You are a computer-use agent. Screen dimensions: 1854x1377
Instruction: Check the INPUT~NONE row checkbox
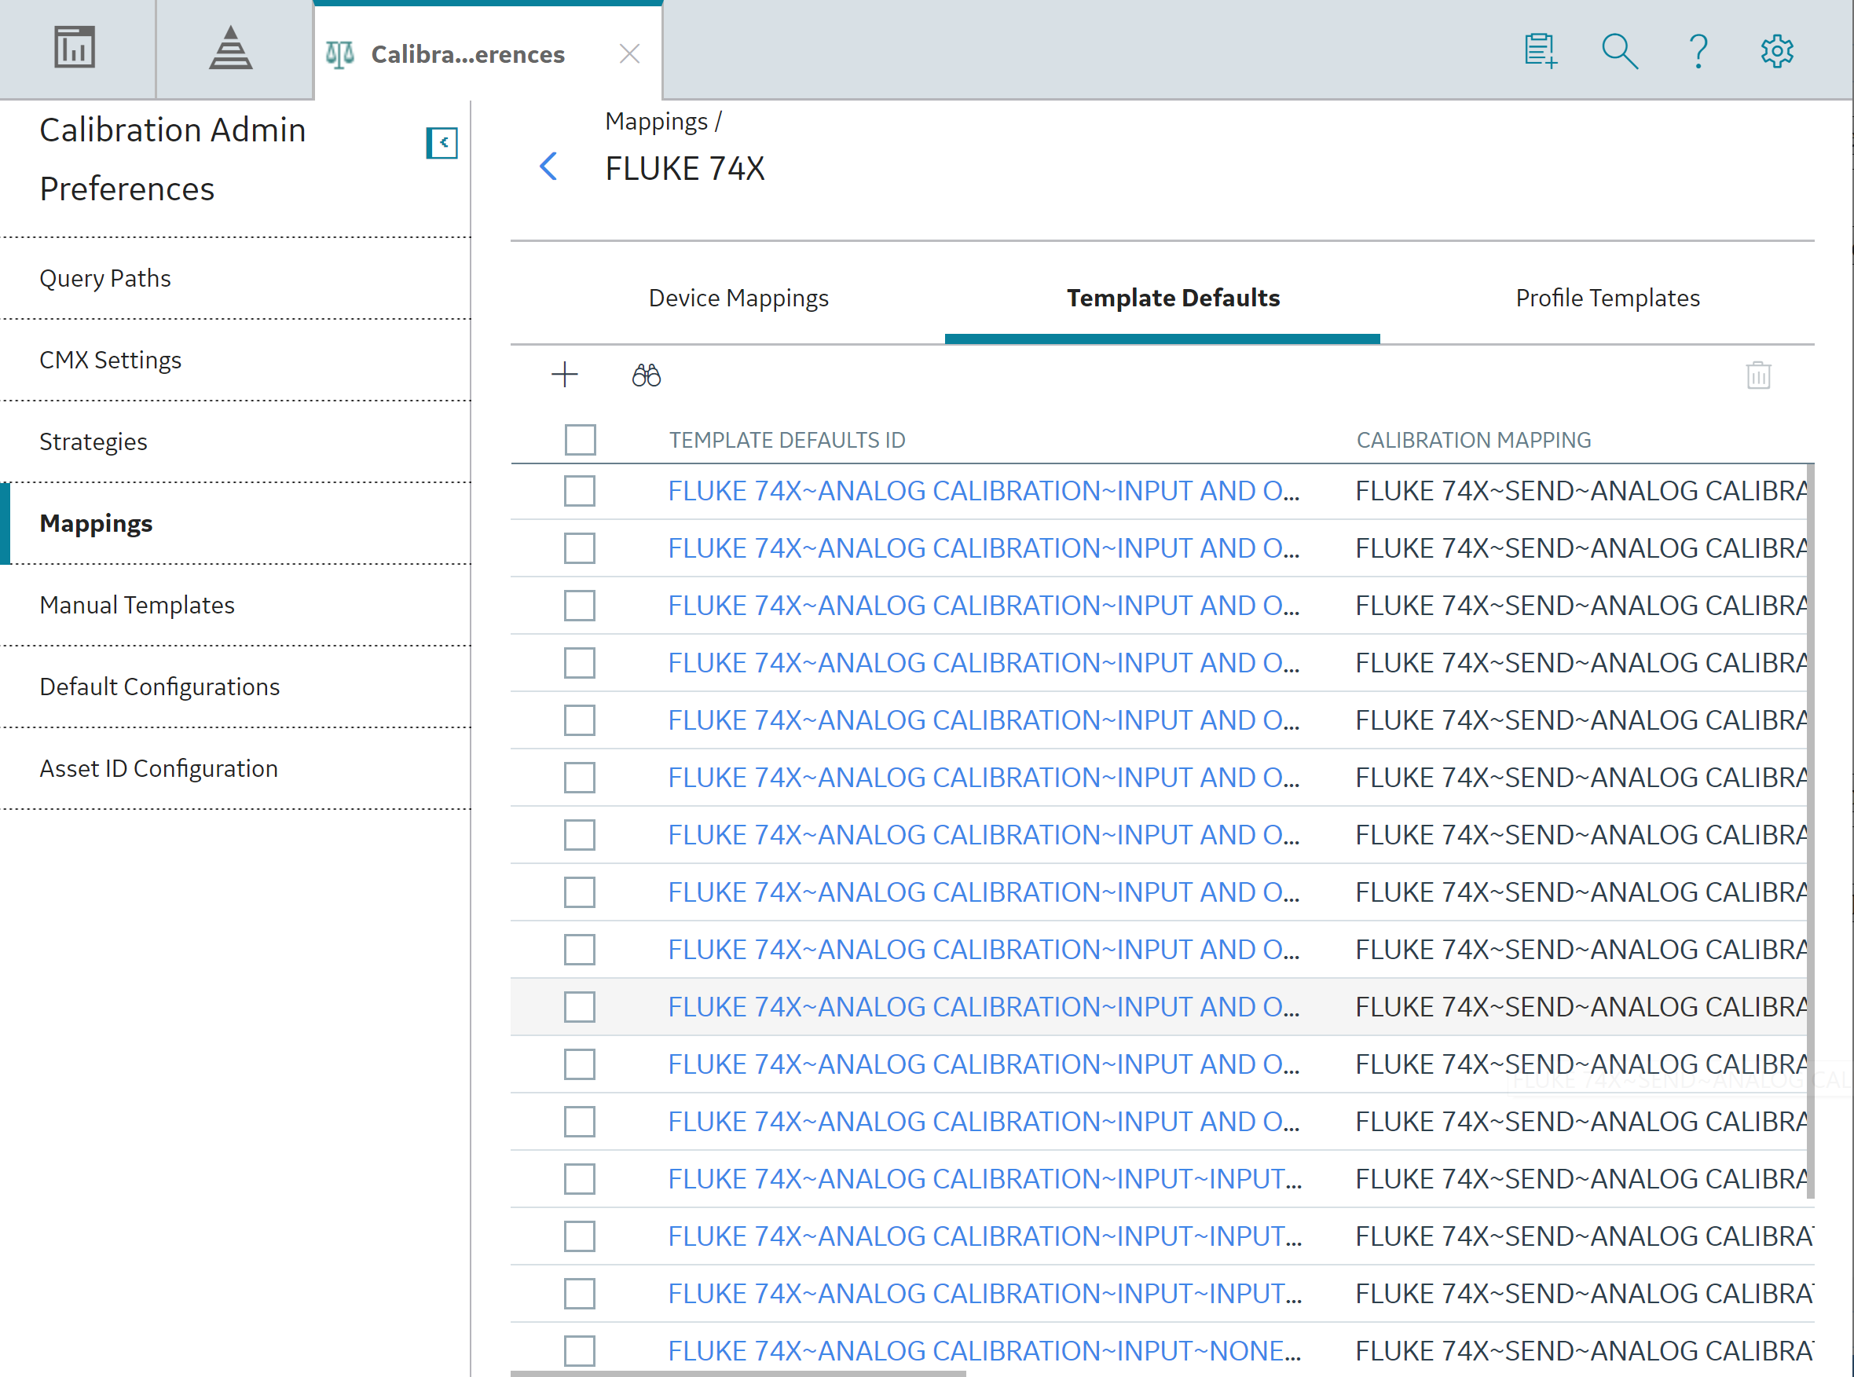click(580, 1351)
